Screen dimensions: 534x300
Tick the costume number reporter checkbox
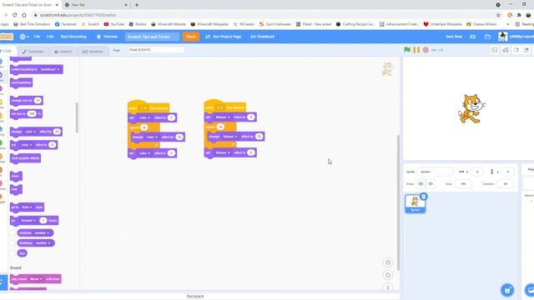coord(13,233)
